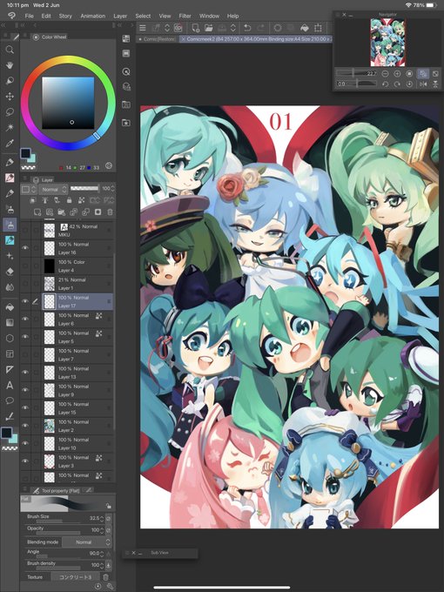Select the Figure shape tool
Screen dimensions: 444x592
pyautogui.click(x=10, y=339)
